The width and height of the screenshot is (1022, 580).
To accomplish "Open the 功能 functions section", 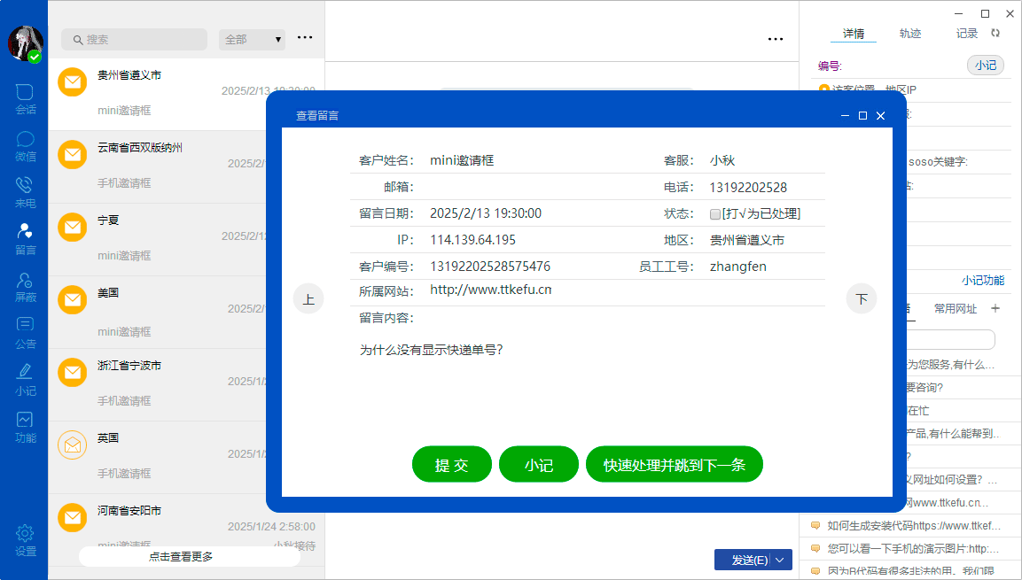I will 25,428.
